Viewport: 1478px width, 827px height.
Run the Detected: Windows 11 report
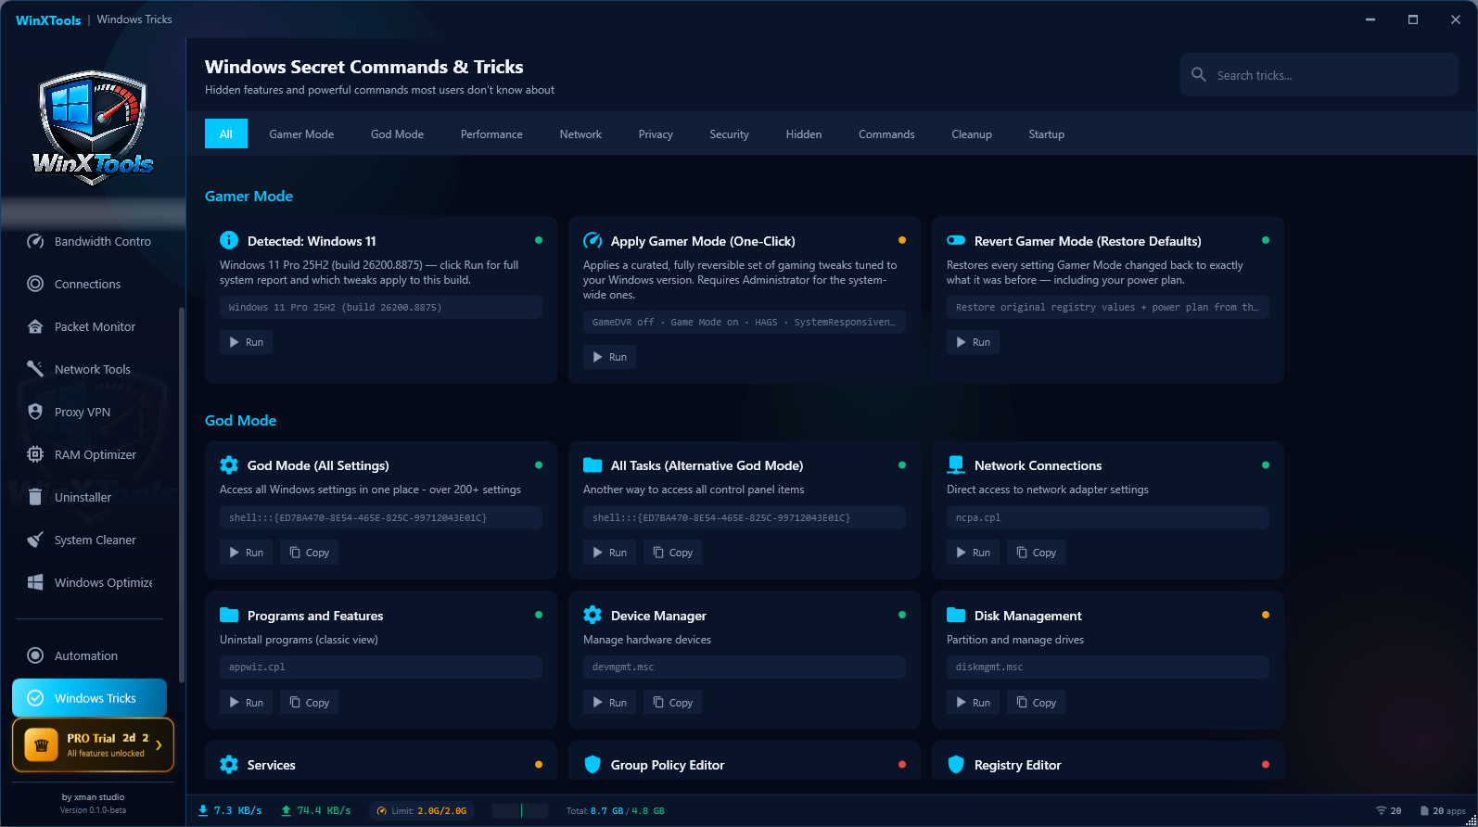247,342
